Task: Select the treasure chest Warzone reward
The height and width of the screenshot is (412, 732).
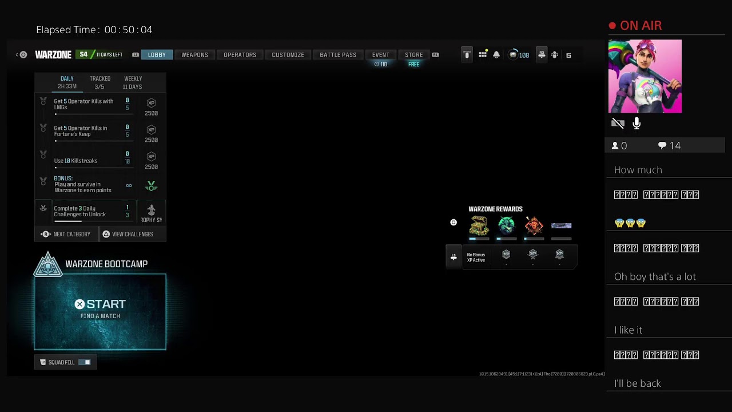Action: pyautogui.click(x=479, y=226)
